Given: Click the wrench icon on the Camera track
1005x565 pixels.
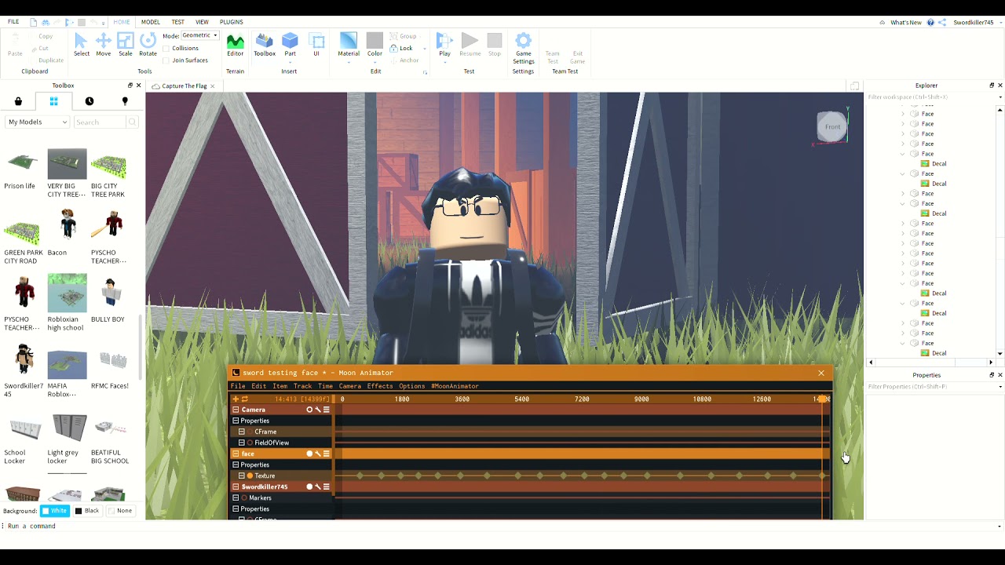Looking at the screenshot, I should click(x=318, y=410).
